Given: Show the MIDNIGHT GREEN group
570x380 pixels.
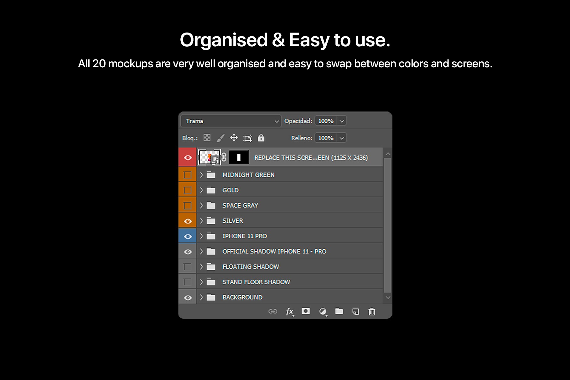Looking at the screenshot, I should 188,175.
